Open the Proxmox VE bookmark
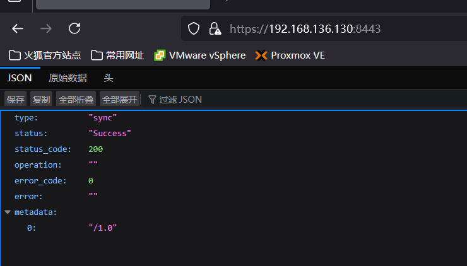Viewport: 467px width, 266px height. [290, 55]
